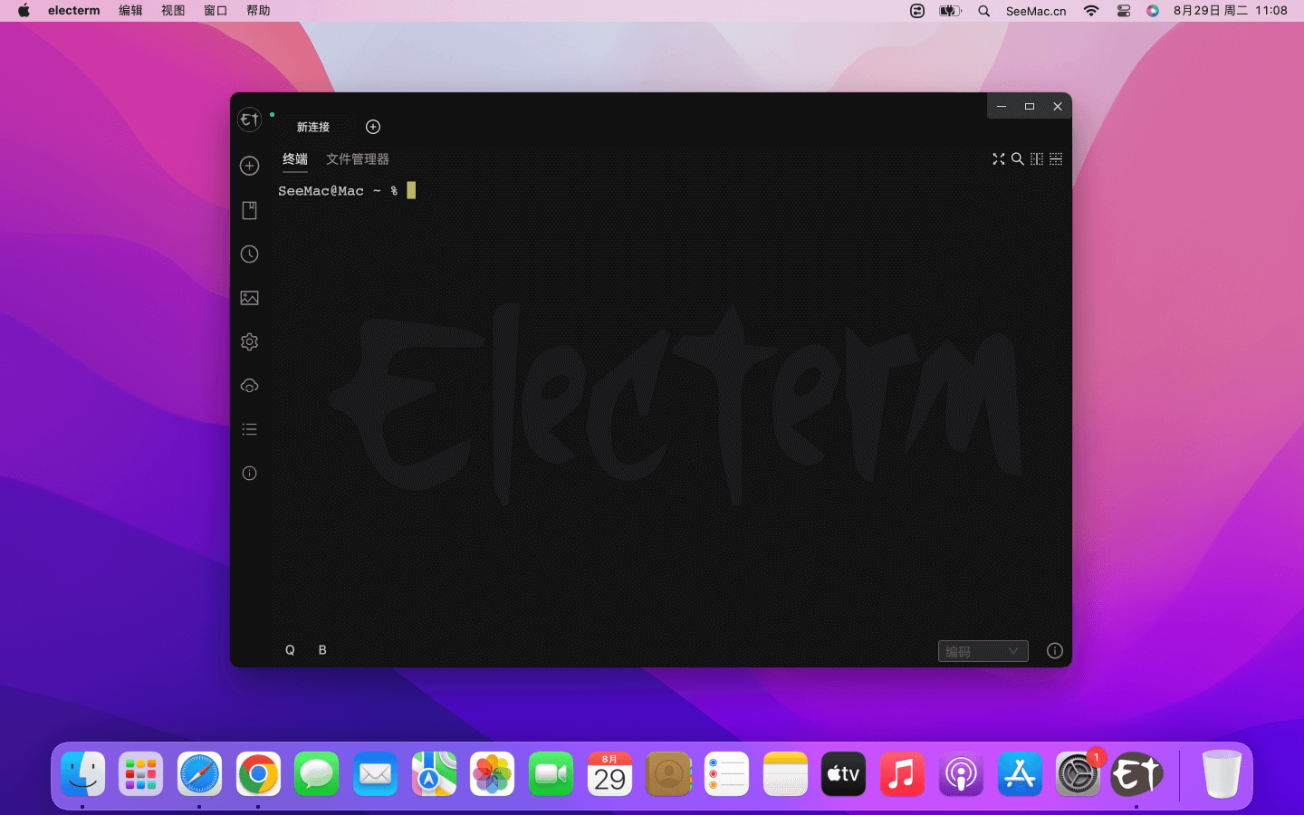The image size is (1304, 815).
Task: Open System Preferences with badge in Dock
Action: (x=1078, y=774)
